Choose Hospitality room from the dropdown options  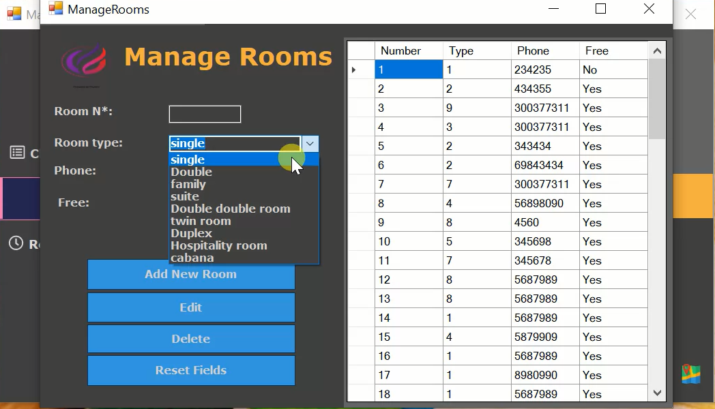pos(219,245)
